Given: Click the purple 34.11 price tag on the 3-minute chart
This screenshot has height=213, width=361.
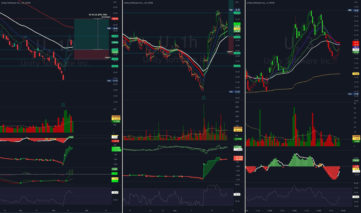Looking at the screenshot, I should coord(356,47).
